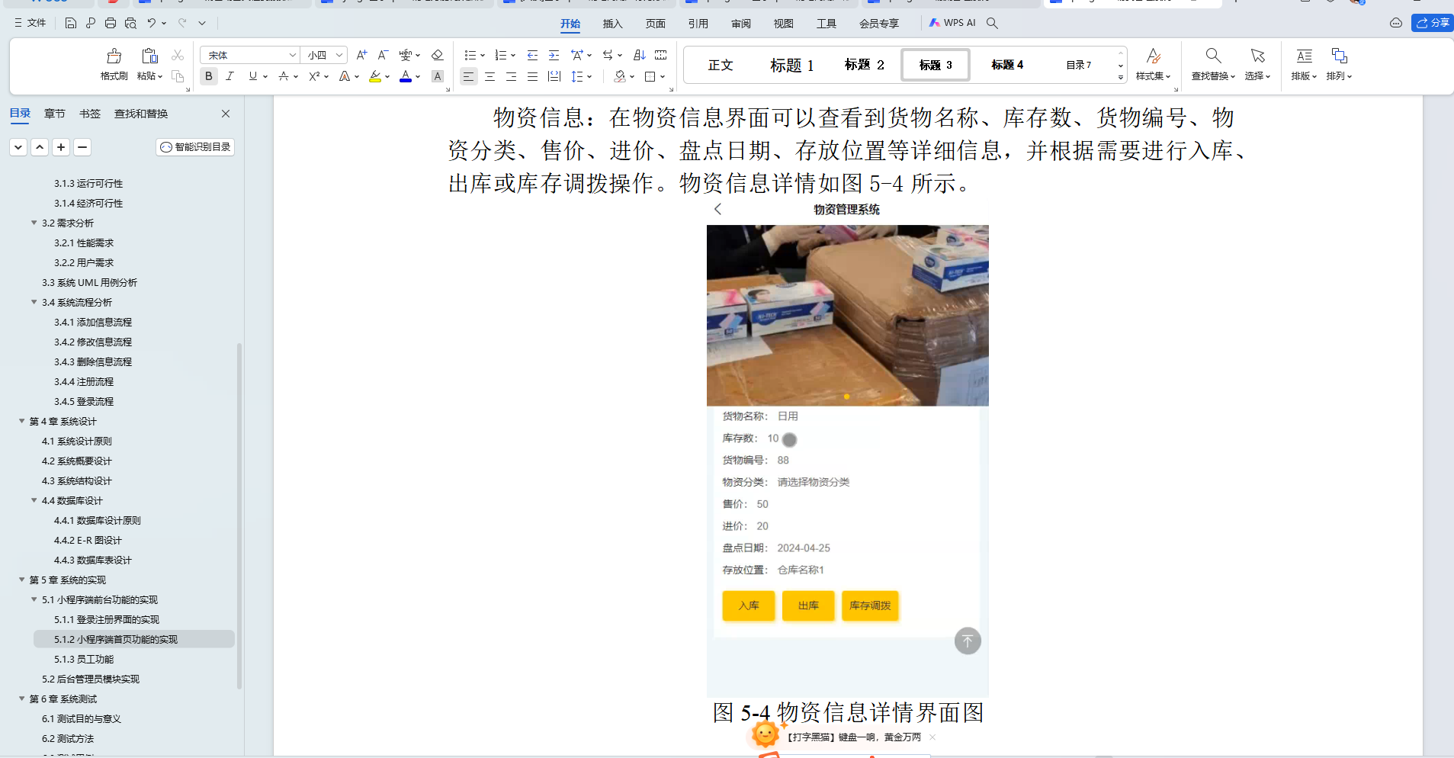Open the borders dropdown arrow

[x=663, y=76]
